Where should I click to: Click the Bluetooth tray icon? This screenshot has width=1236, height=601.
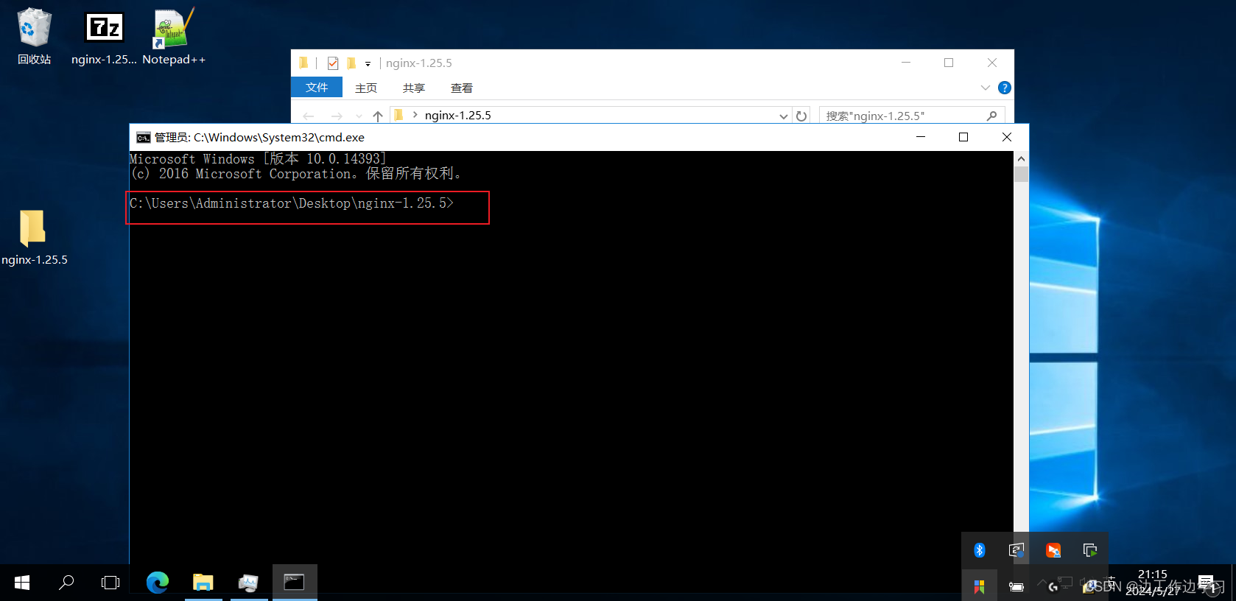coord(980,550)
